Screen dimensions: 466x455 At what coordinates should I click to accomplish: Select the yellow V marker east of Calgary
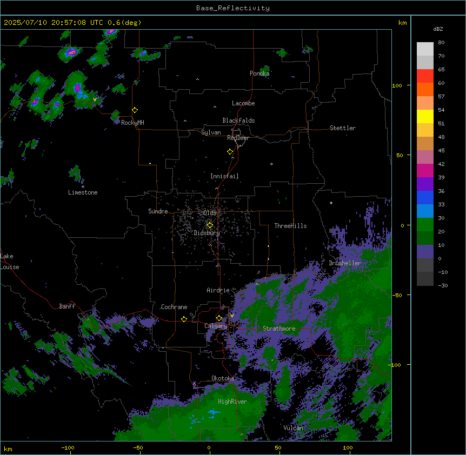232,316
